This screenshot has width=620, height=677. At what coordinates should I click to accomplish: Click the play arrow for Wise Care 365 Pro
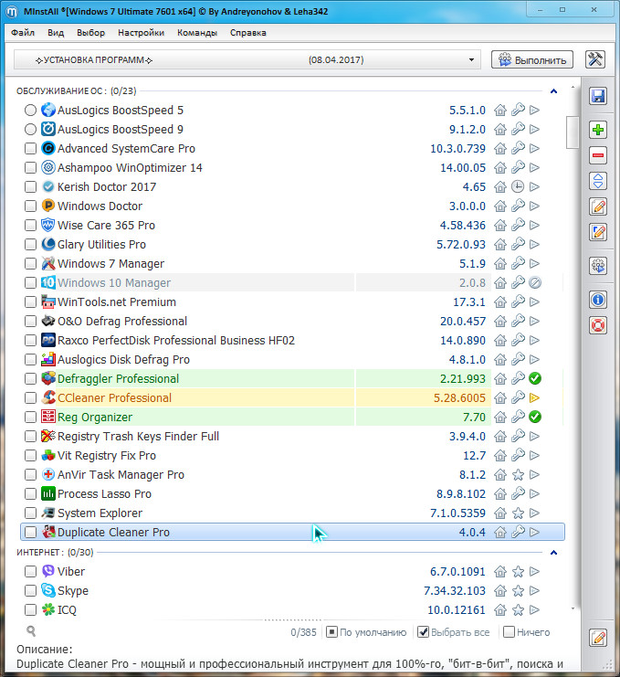(534, 225)
